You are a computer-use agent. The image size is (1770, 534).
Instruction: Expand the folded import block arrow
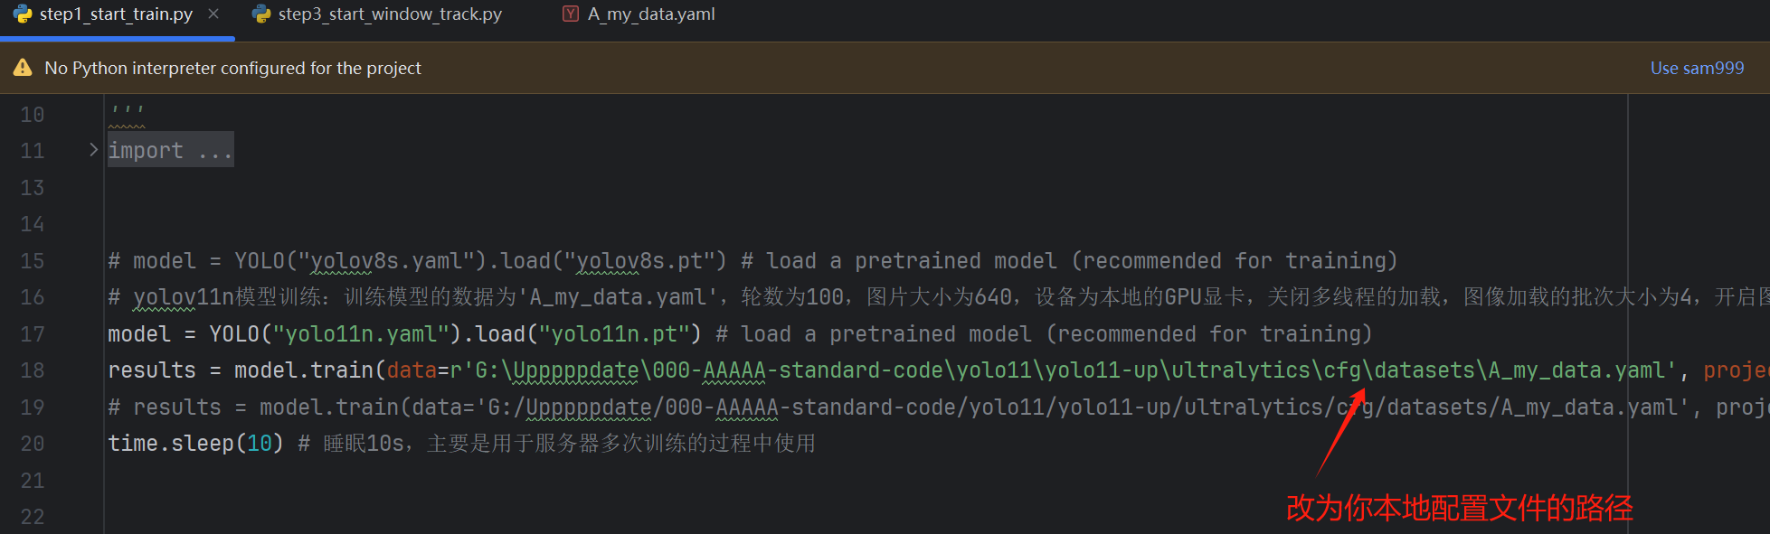[93, 150]
